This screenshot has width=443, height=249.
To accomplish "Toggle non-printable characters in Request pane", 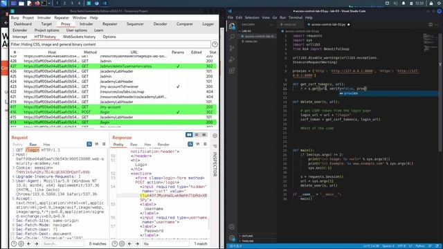I will [x=97, y=144].
